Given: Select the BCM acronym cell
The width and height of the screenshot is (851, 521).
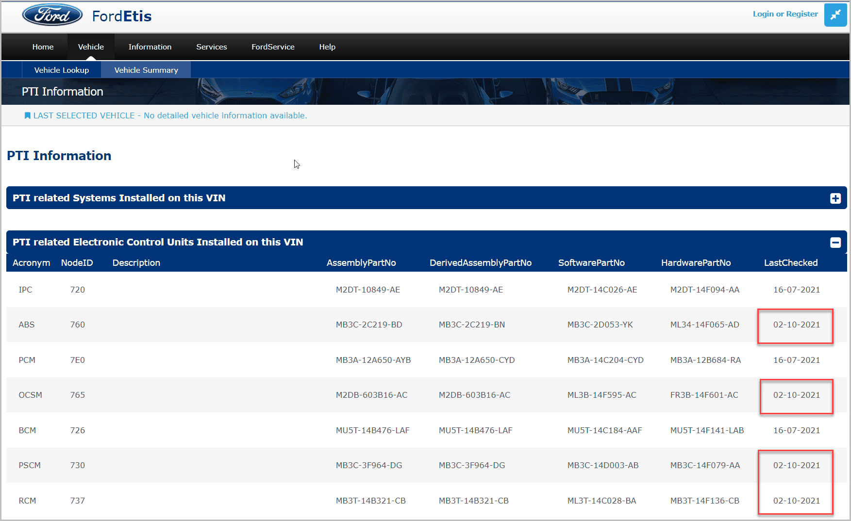Looking at the screenshot, I should 28,430.
